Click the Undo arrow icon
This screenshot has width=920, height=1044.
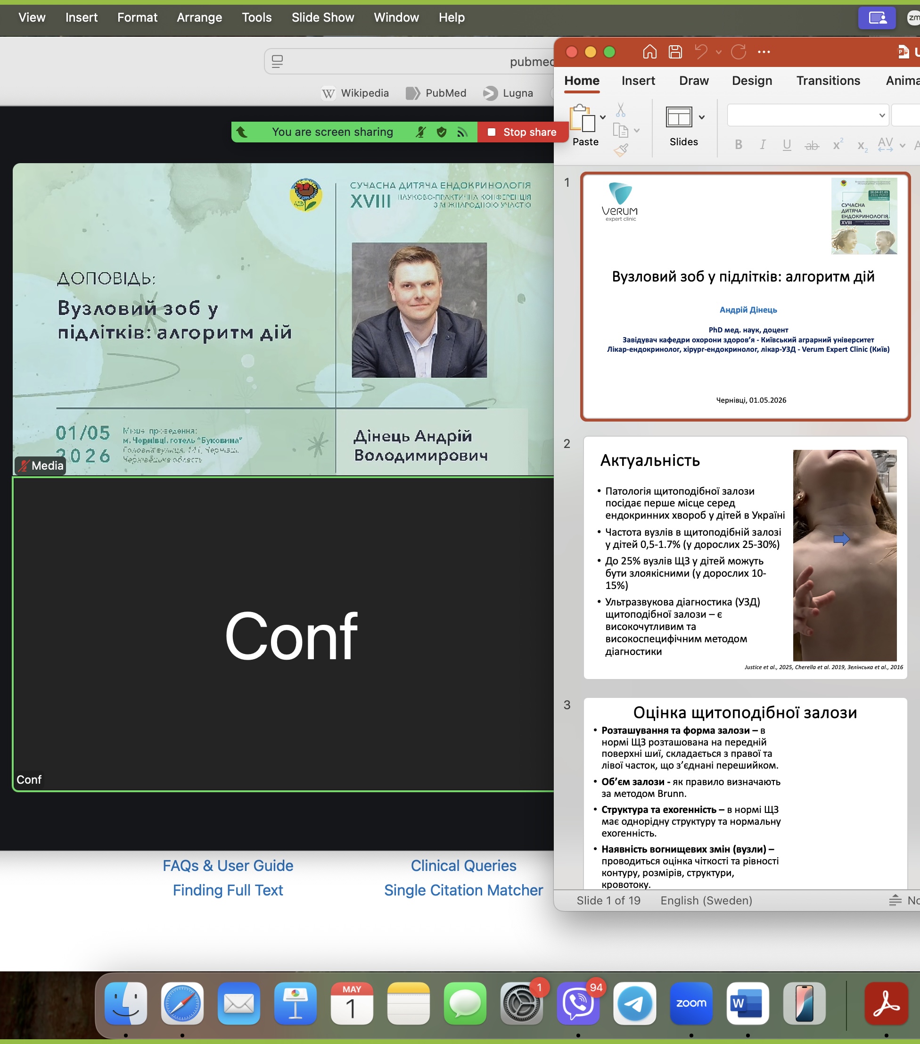(701, 51)
